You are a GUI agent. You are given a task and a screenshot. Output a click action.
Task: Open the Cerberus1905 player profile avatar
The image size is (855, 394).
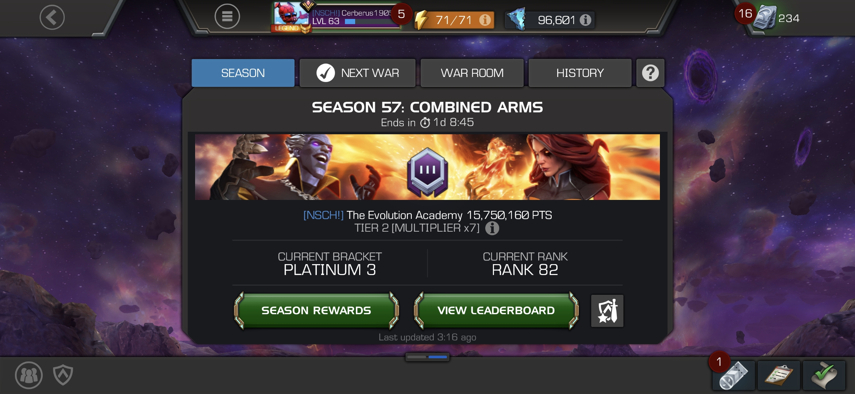(291, 15)
